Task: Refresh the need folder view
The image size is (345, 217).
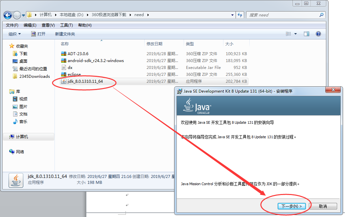Action: point(240,15)
